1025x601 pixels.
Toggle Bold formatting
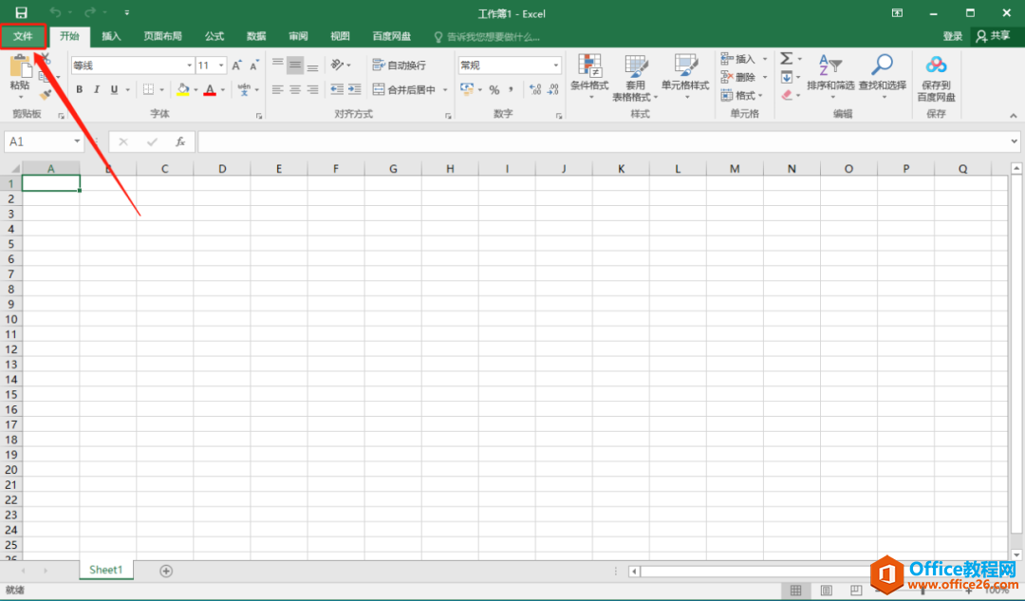click(x=79, y=89)
